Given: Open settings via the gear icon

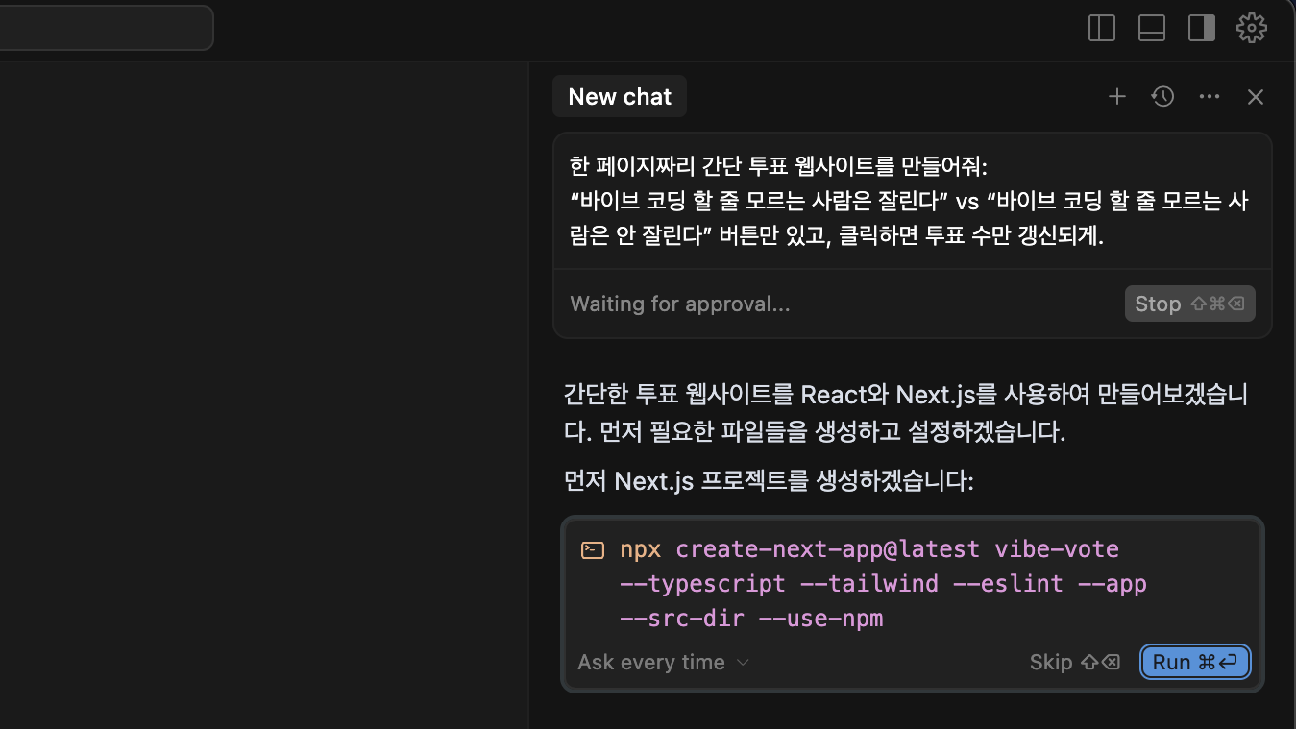Looking at the screenshot, I should click(1252, 28).
